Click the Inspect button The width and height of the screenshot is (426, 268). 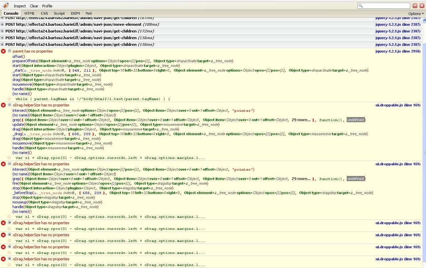(20, 6)
